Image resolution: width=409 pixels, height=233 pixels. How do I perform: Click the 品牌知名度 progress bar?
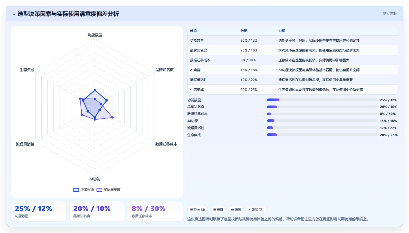(322, 107)
